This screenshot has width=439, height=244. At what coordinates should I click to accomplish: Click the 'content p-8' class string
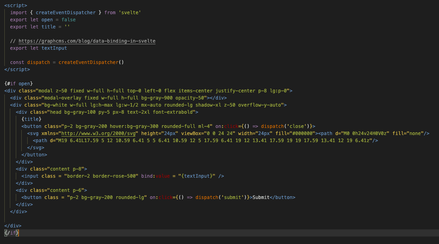[x=66, y=169]
